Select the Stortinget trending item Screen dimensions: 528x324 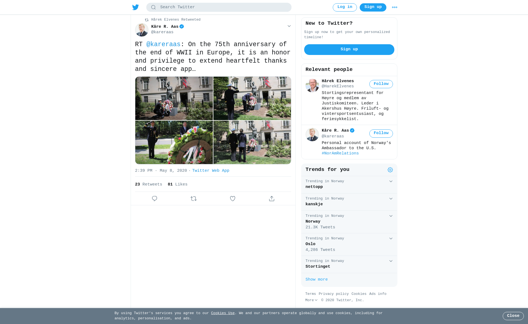[x=349, y=264]
